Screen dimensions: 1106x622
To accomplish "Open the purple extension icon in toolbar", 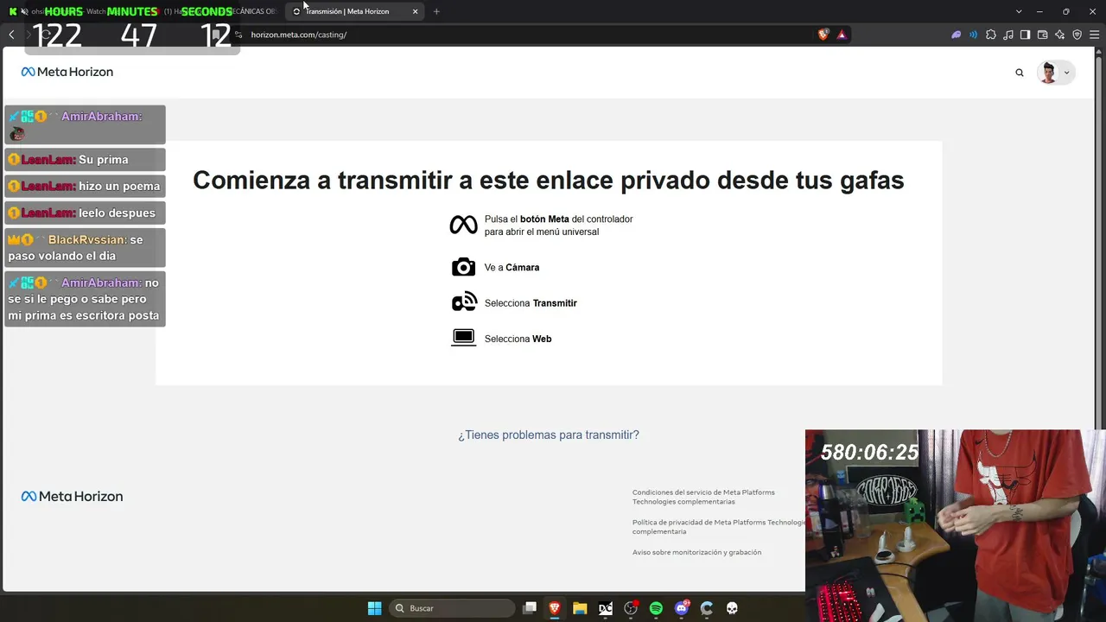I will (x=957, y=35).
